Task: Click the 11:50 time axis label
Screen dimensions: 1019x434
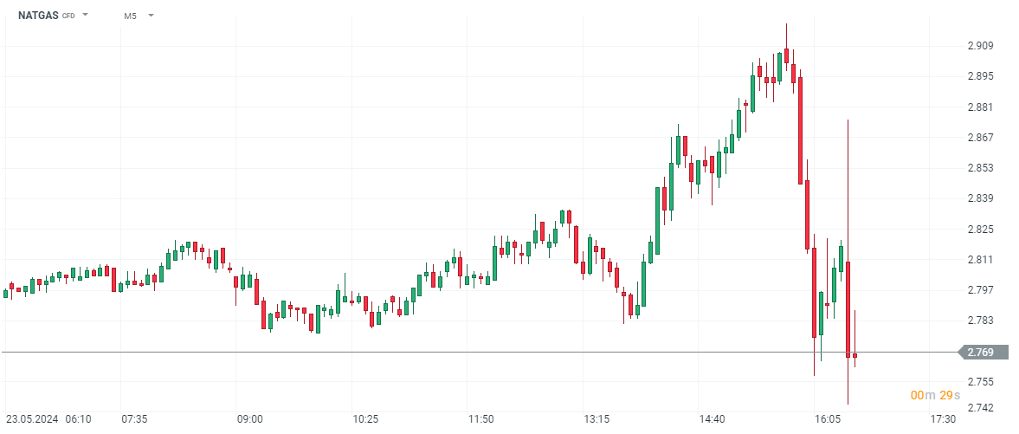Action: [480, 419]
